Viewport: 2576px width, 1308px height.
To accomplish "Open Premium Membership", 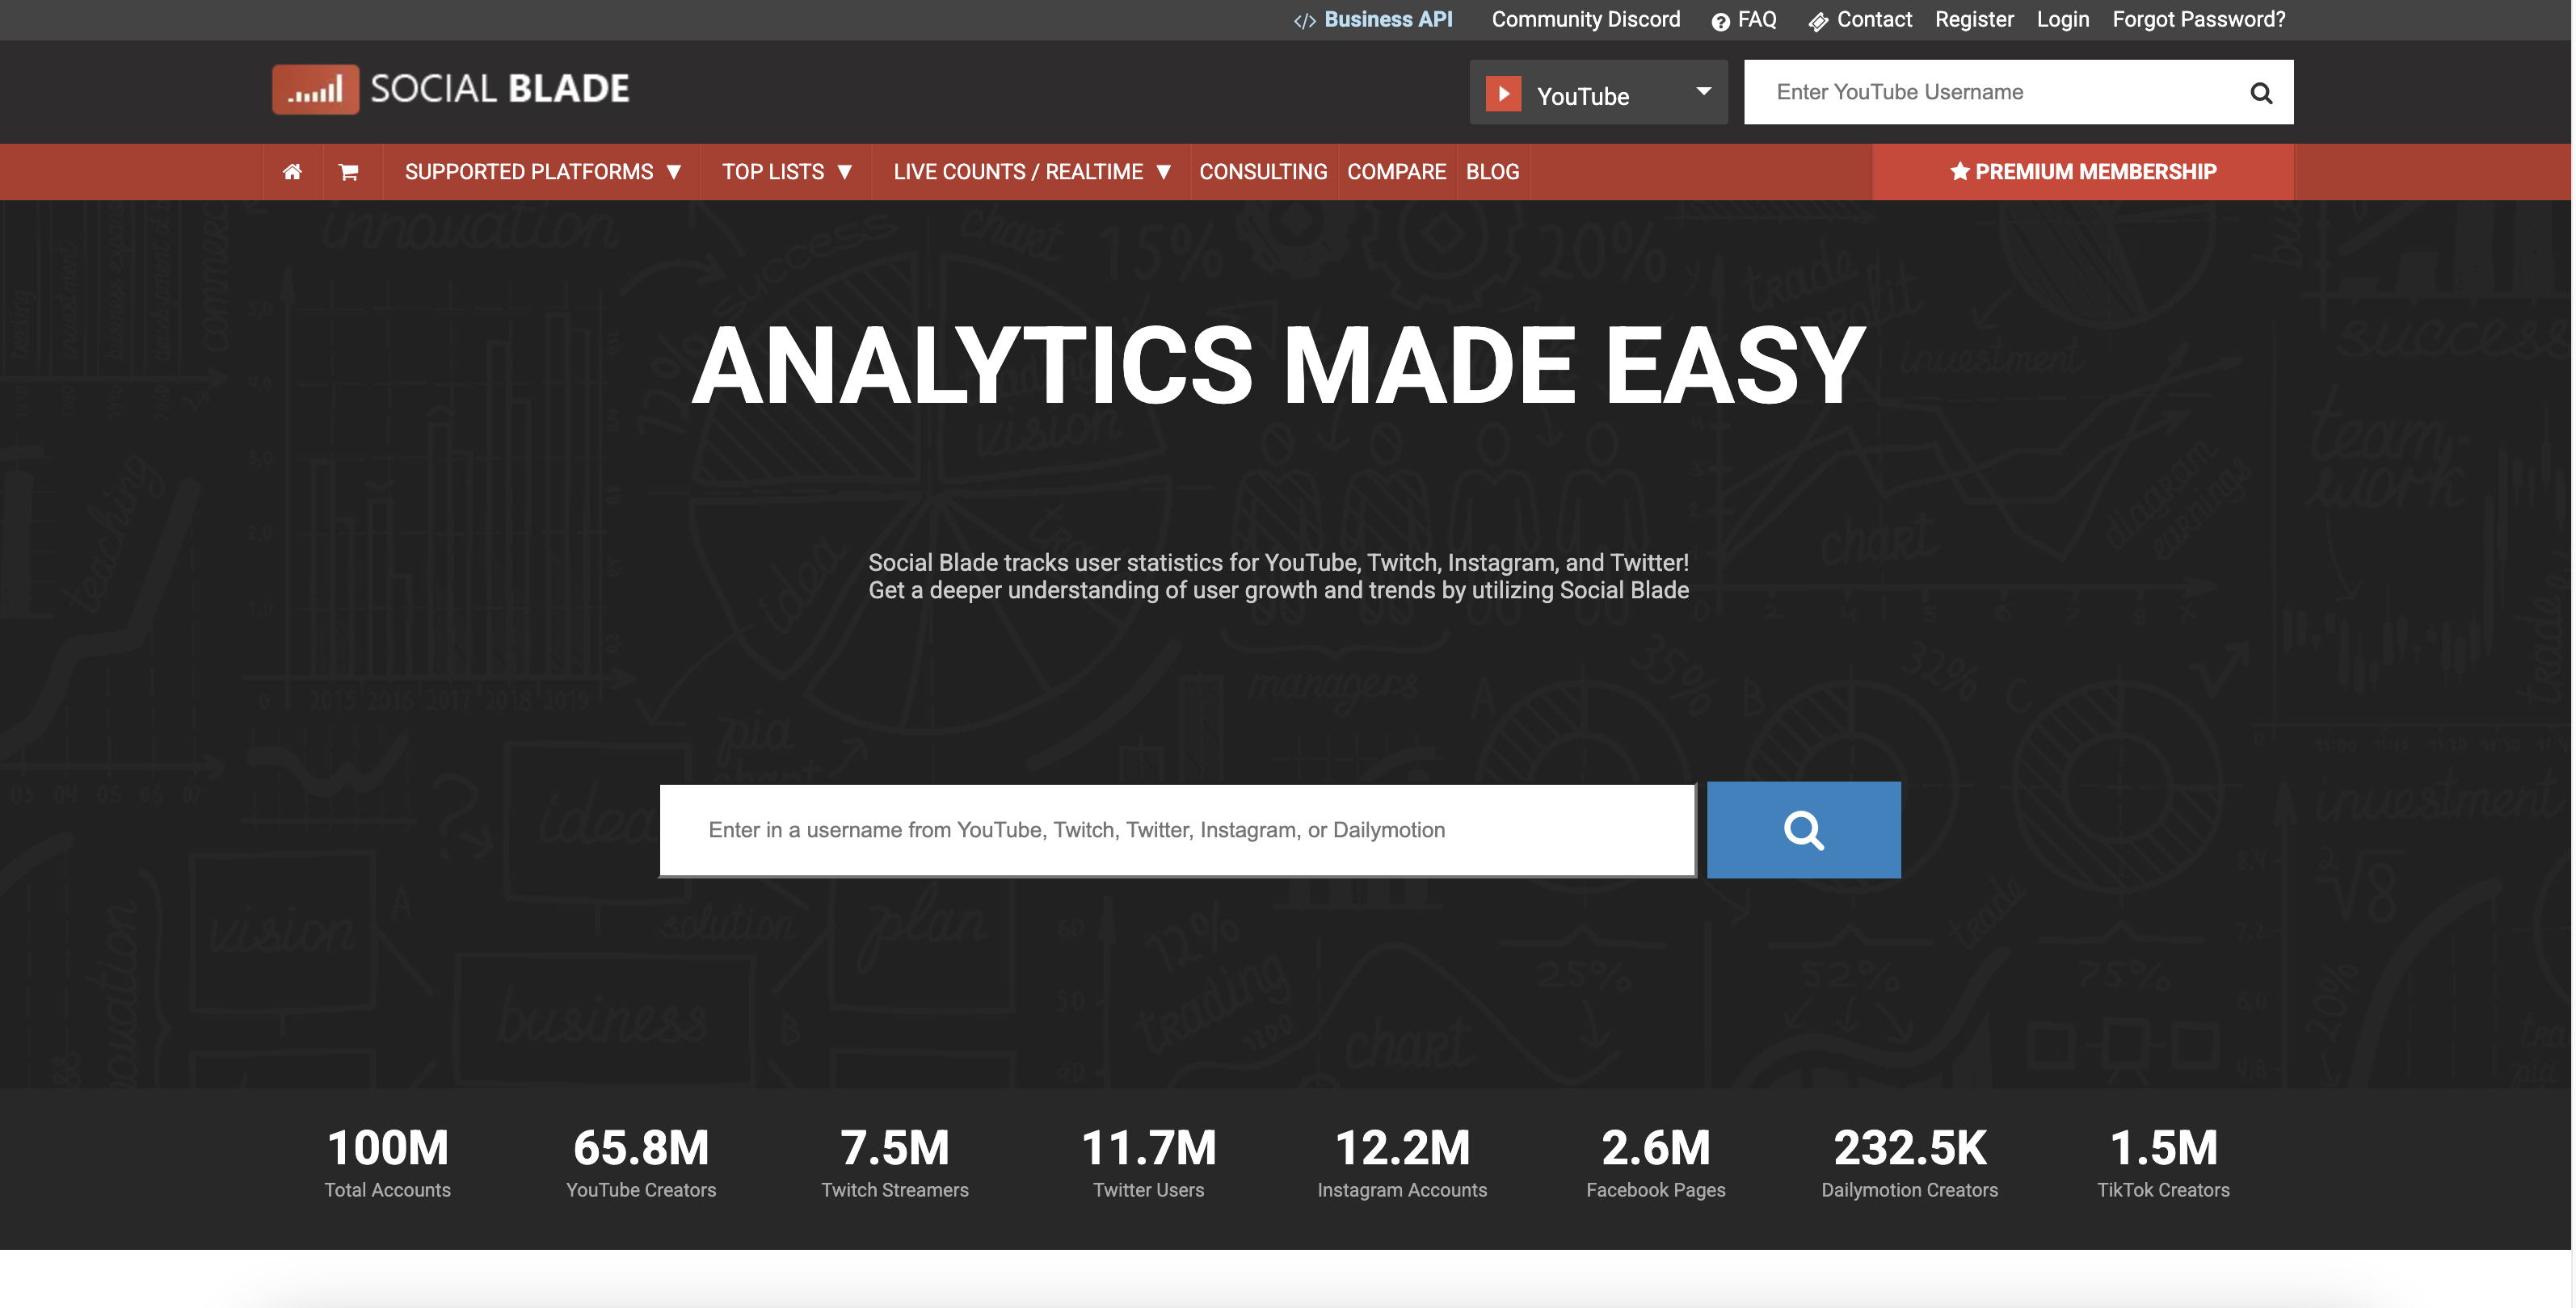I will 2082,172.
